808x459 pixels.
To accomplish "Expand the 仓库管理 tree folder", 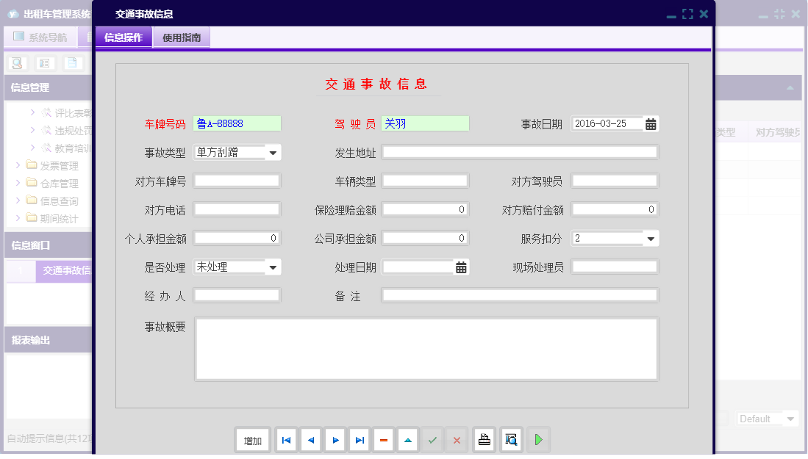I will click(x=18, y=184).
